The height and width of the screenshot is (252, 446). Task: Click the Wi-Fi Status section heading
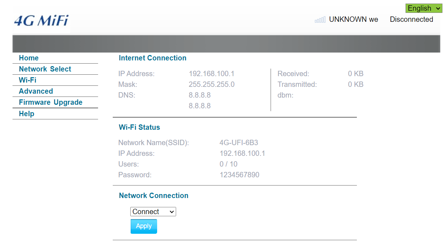click(x=139, y=127)
